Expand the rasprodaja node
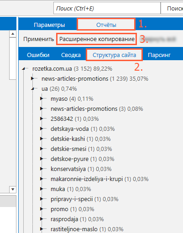183x233 pixels. [x=42, y=219]
